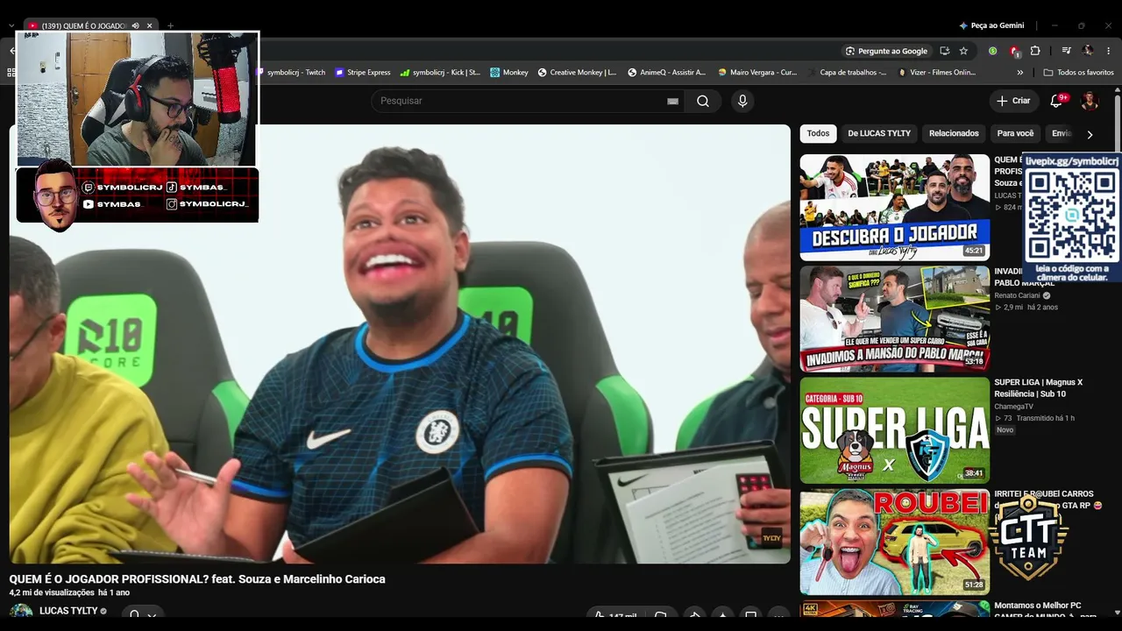
Task: Open a new browser tab
Action: (x=170, y=25)
